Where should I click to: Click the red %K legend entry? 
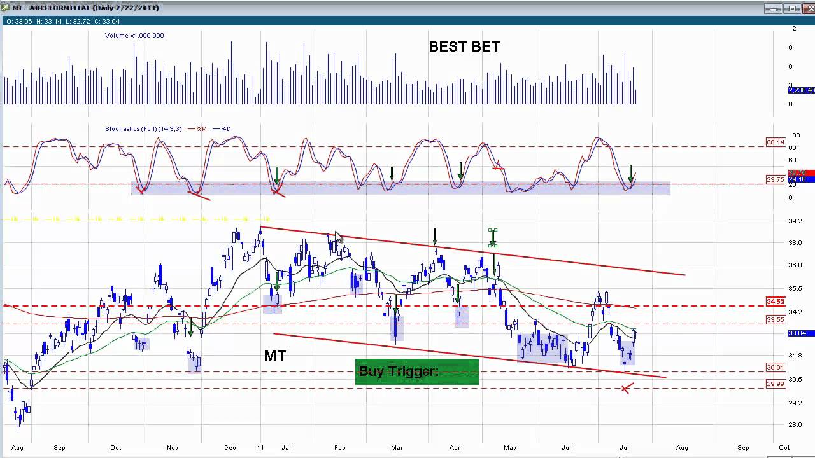coord(197,129)
